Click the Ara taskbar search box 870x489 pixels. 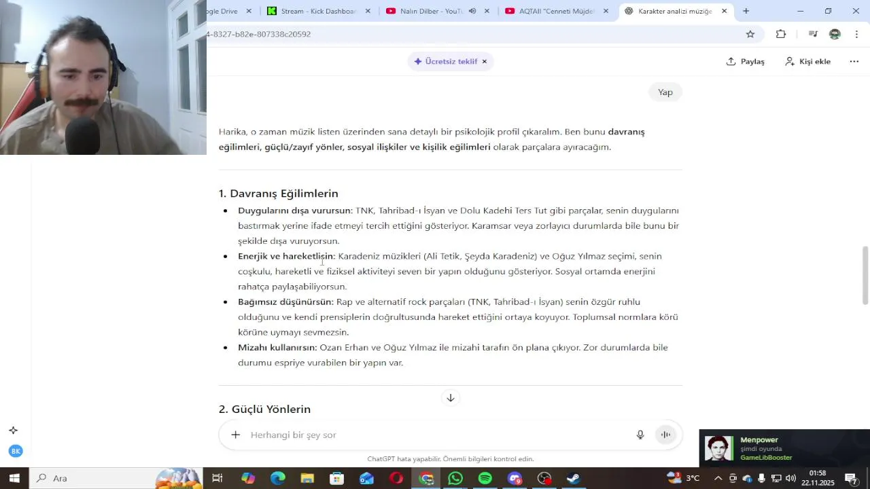coord(116,478)
